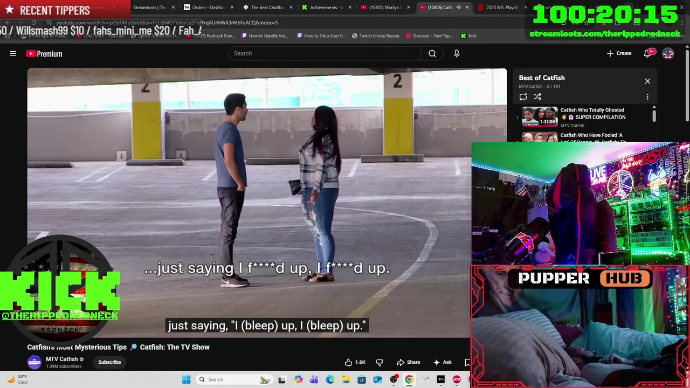This screenshot has width=690, height=388.
Task: Click playlist scrollbar up arrow
Action: pos(654,107)
